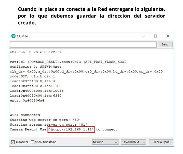This screenshot has width=183, height=154.
Task: Click the 'ets Jun 8 2016 00:22:57' line
Action: pos(36,52)
